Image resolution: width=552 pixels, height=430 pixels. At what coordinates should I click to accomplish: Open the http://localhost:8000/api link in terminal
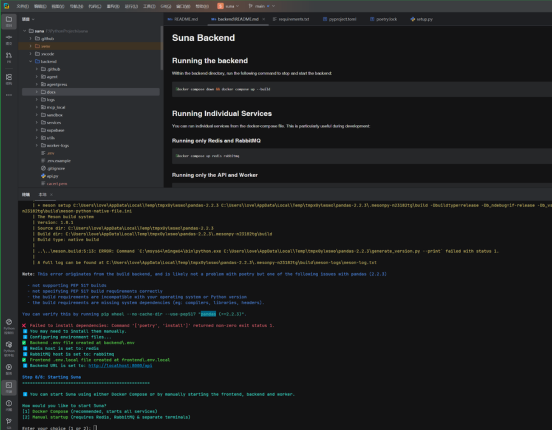tap(120, 366)
